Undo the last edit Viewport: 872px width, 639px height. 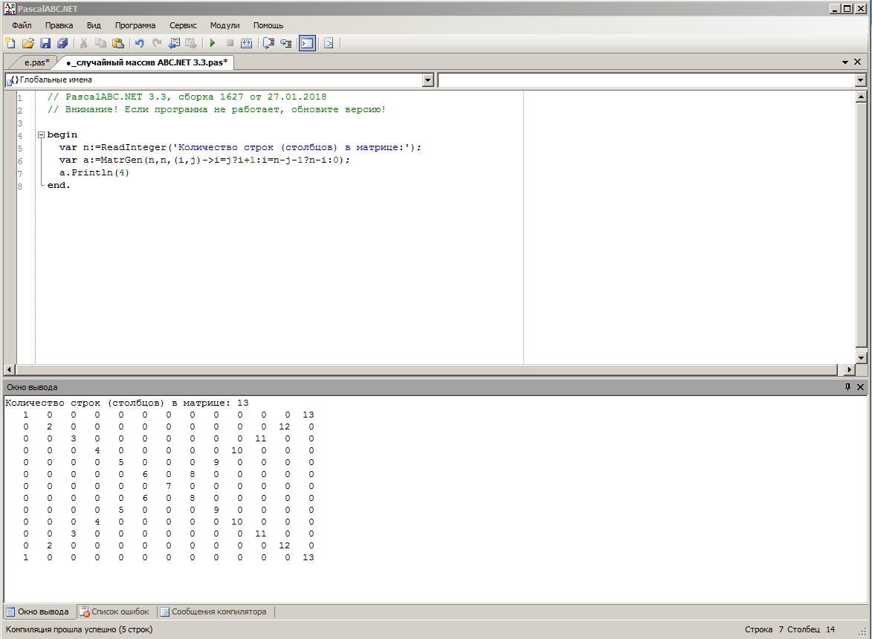tap(139, 43)
